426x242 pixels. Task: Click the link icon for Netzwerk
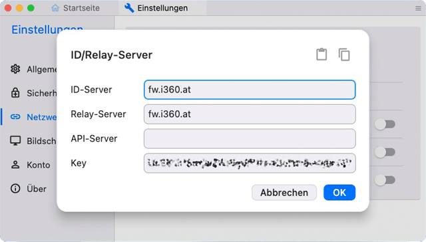(15, 117)
